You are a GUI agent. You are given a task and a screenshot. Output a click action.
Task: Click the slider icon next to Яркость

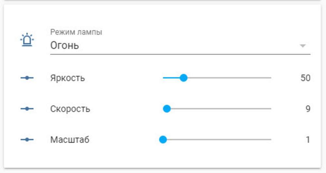pos(27,78)
